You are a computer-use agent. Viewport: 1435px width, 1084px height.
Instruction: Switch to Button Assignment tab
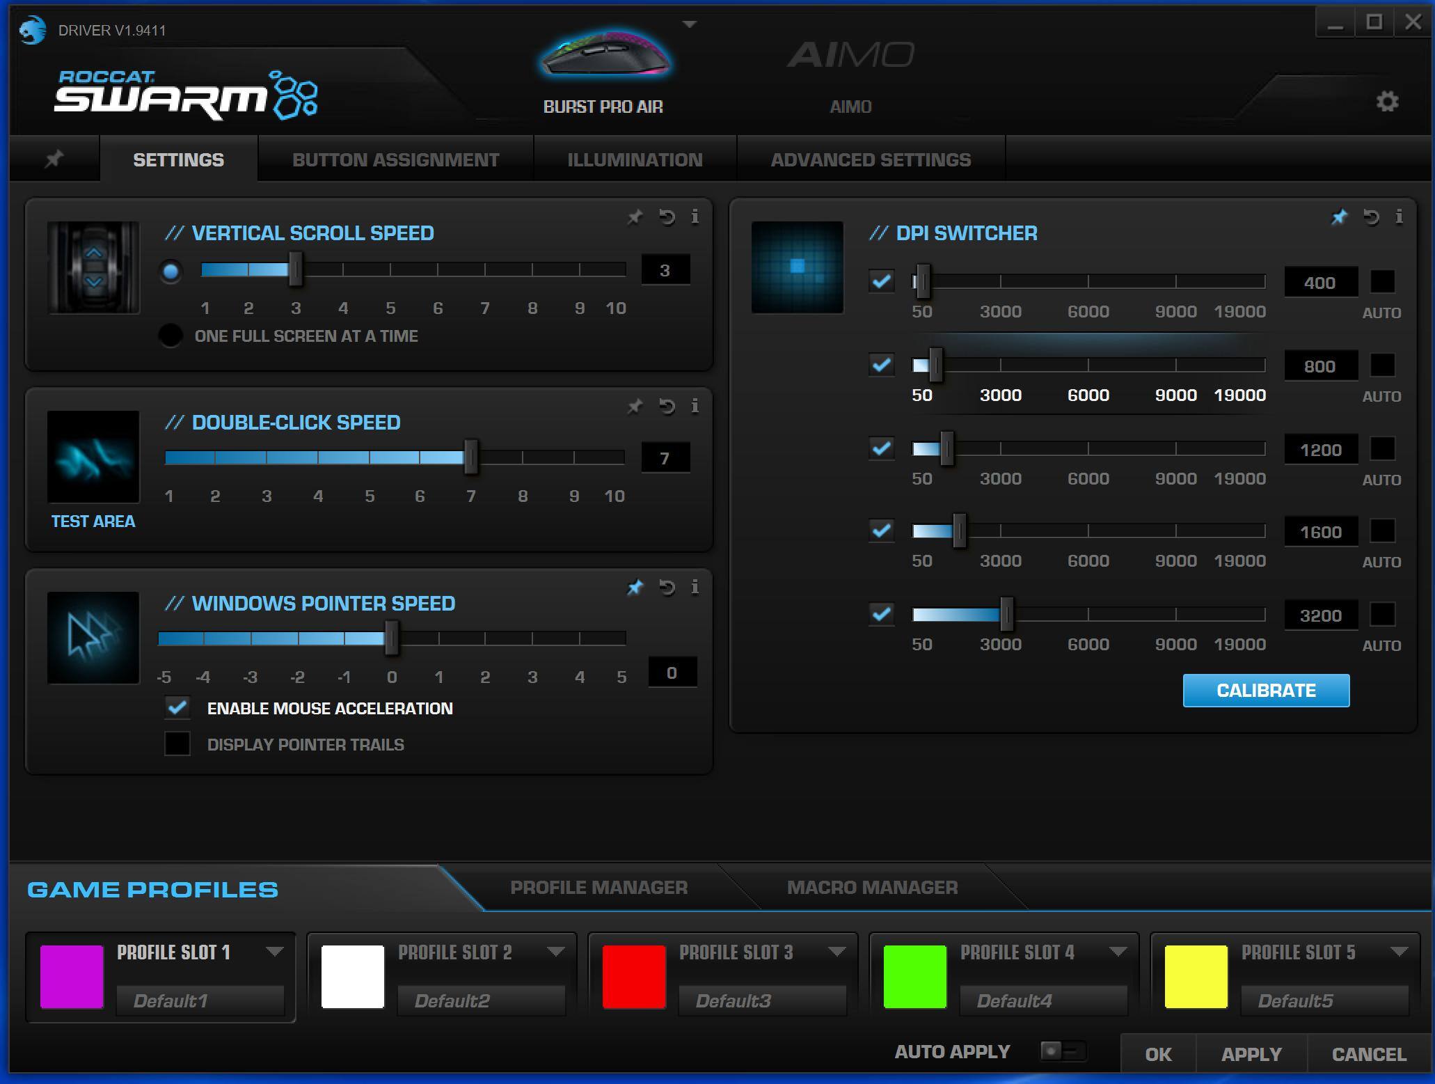395,159
